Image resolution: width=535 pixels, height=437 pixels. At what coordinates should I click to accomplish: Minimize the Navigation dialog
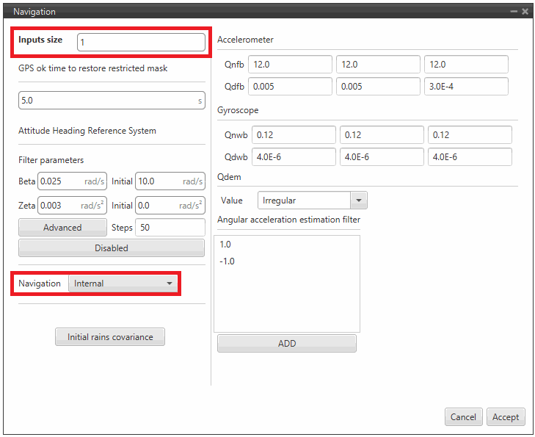(x=514, y=12)
